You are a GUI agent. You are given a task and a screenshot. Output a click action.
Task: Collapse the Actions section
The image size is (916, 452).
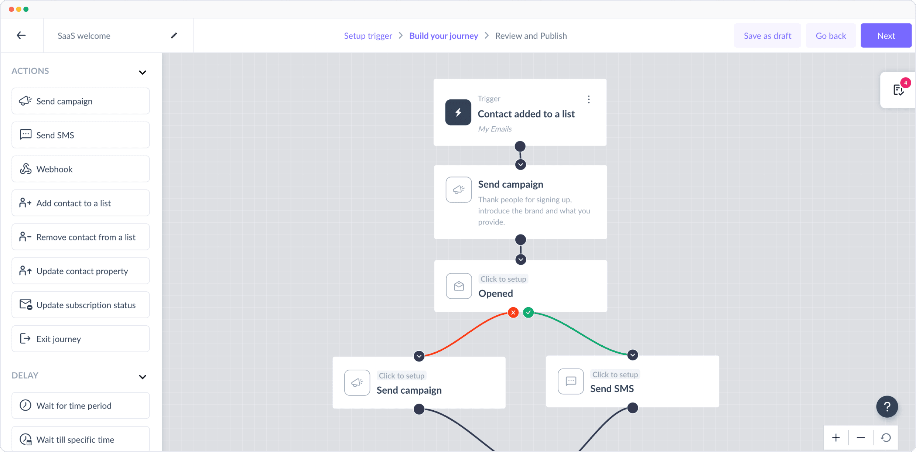point(143,72)
